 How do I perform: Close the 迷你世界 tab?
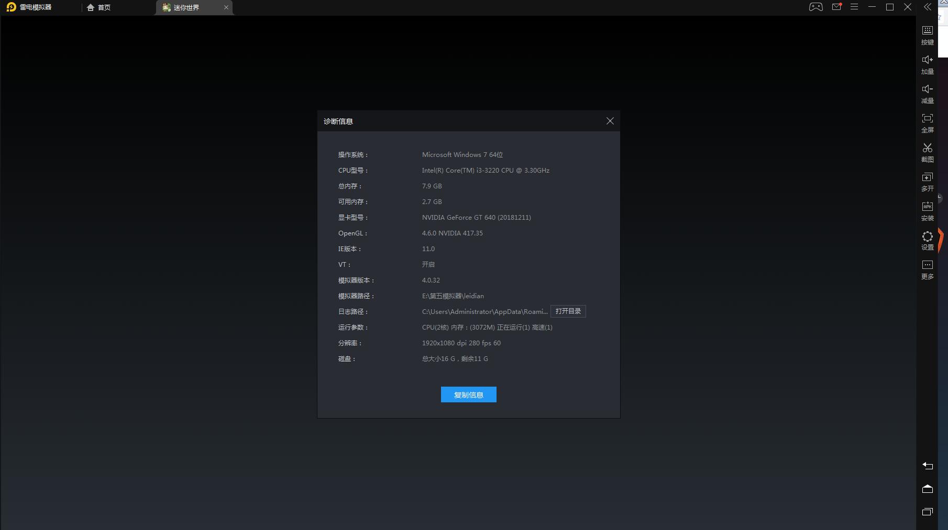[226, 7]
